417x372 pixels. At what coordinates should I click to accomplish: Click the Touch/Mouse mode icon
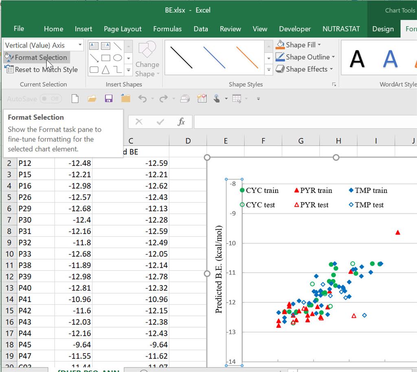click(216, 98)
